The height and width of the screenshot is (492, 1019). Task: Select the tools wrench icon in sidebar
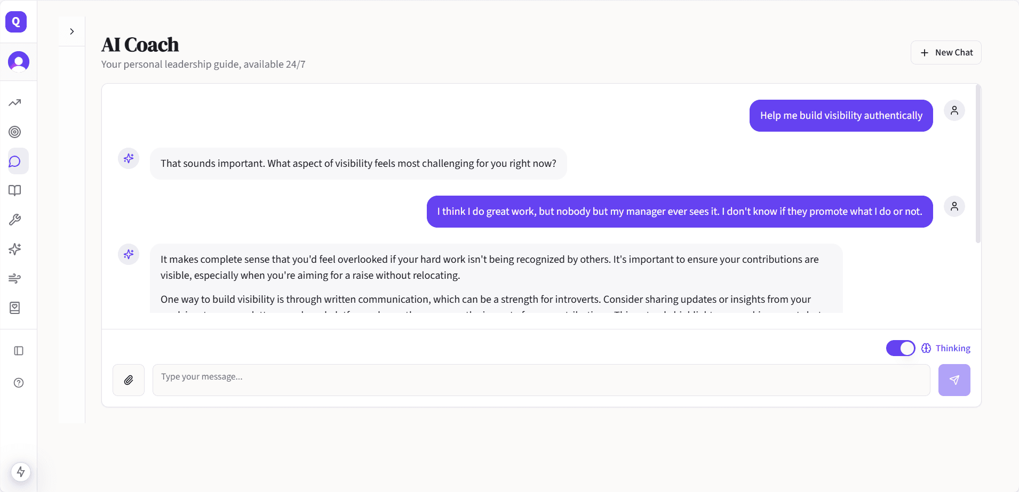15,220
